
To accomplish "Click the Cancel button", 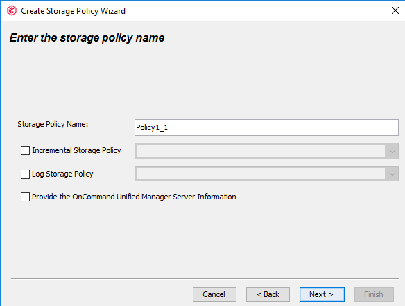I will [x=214, y=294].
